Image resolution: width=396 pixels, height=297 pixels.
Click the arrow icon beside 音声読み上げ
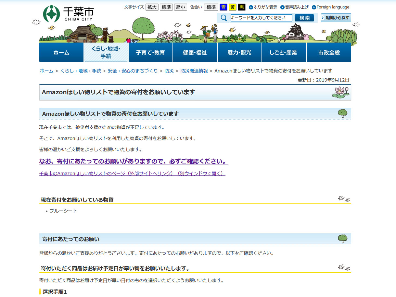pos(282,7)
